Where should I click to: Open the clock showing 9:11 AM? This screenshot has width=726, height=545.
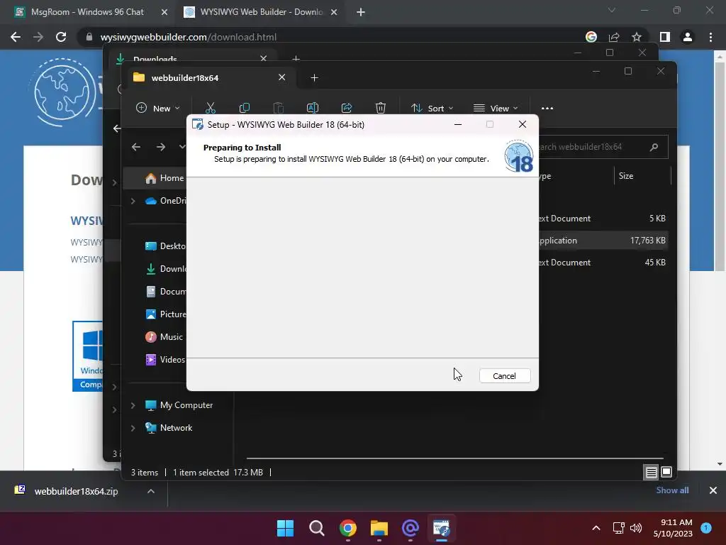tap(673, 528)
